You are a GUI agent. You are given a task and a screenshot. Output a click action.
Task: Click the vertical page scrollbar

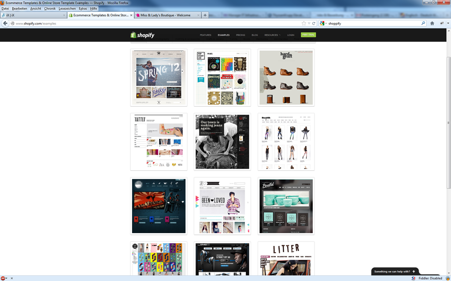click(448, 123)
